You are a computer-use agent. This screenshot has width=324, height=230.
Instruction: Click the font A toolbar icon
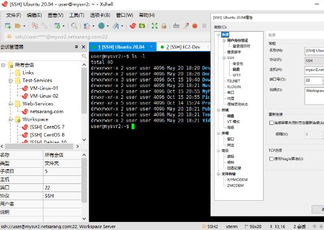(116, 26)
